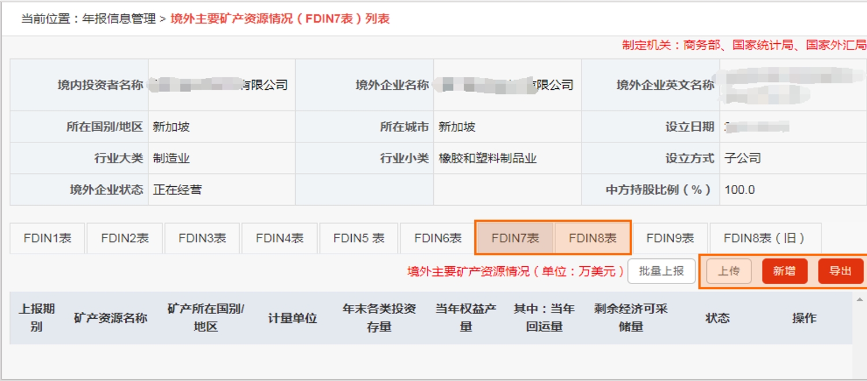View the FDIN5 表 tab
The width and height of the screenshot is (867, 381).
(x=359, y=237)
